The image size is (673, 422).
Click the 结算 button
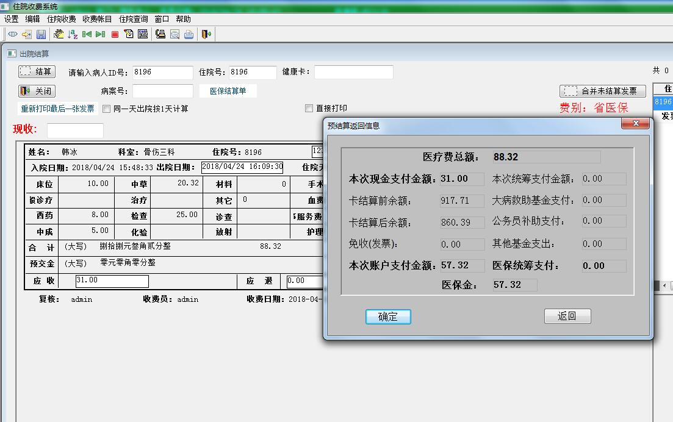click(x=37, y=71)
